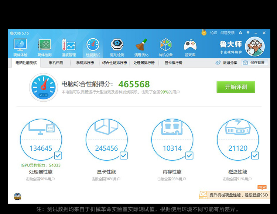Image resolution: width=277 pixels, height=214 pixels.
Task: Uncheck the 磁盘性能 test checkbox
Action: click(x=255, y=155)
